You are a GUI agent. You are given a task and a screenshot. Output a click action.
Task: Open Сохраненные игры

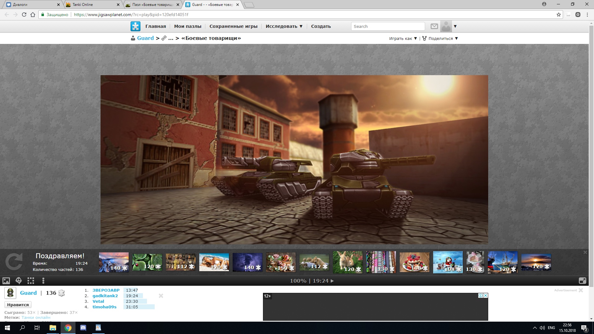(x=234, y=26)
